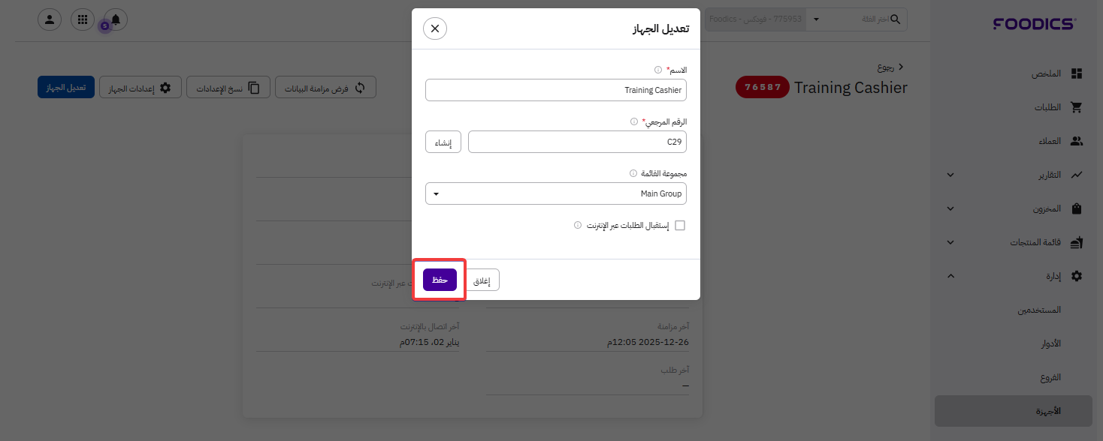Click the info icon beside the name label

click(x=658, y=70)
